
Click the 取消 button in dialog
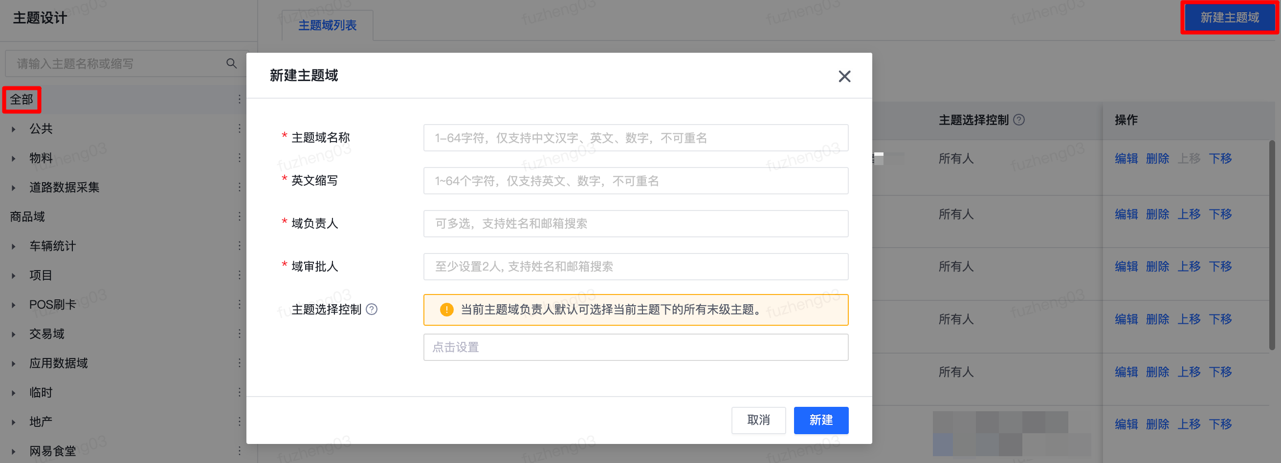pos(758,421)
